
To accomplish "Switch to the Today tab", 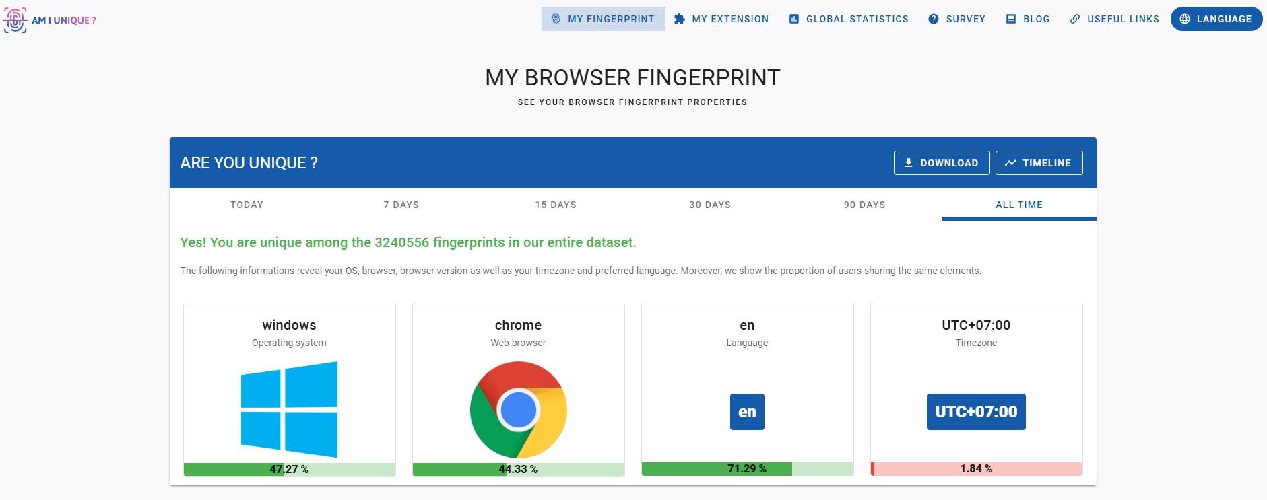I will (247, 205).
